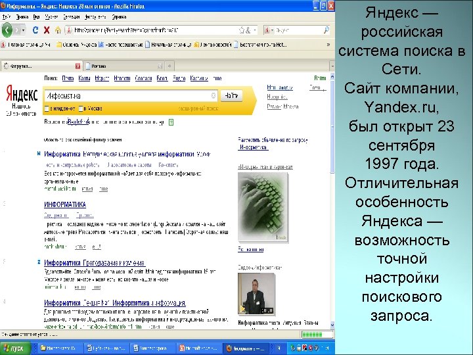Open the Windows Пуск start button

tap(15, 348)
